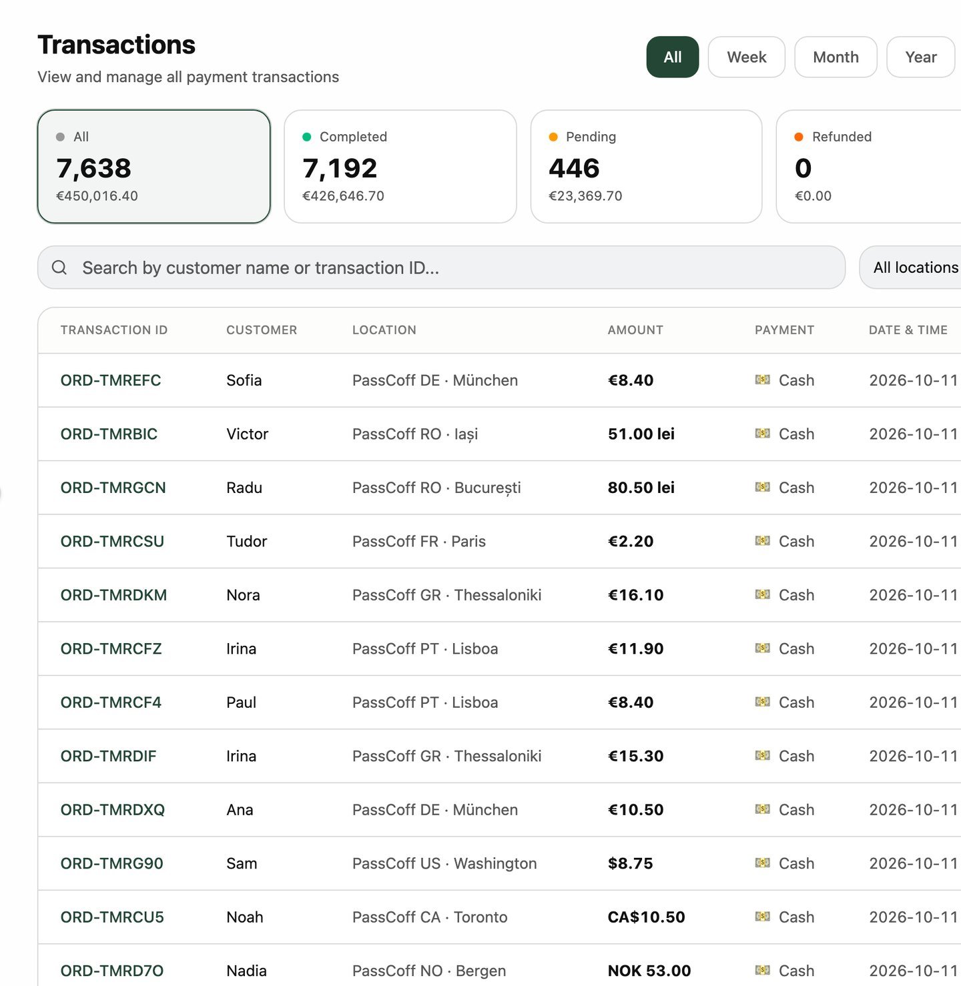The height and width of the screenshot is (986, 961).
Task: Click the Transaction ID column header
Action: coord(114,330)
